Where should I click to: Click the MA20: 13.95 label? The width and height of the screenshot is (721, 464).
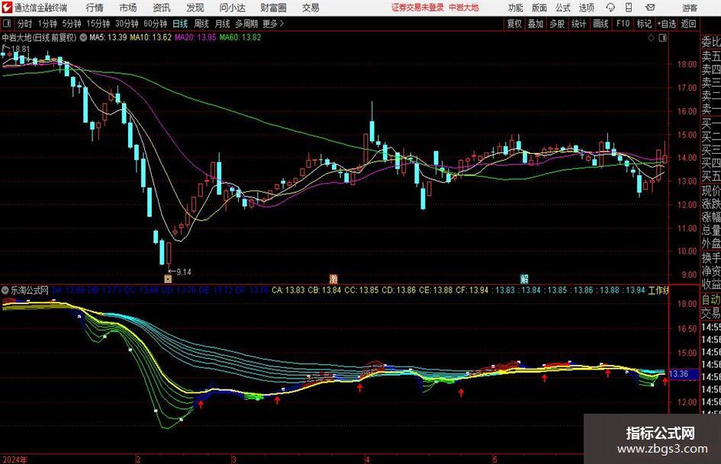coord(195,37)
